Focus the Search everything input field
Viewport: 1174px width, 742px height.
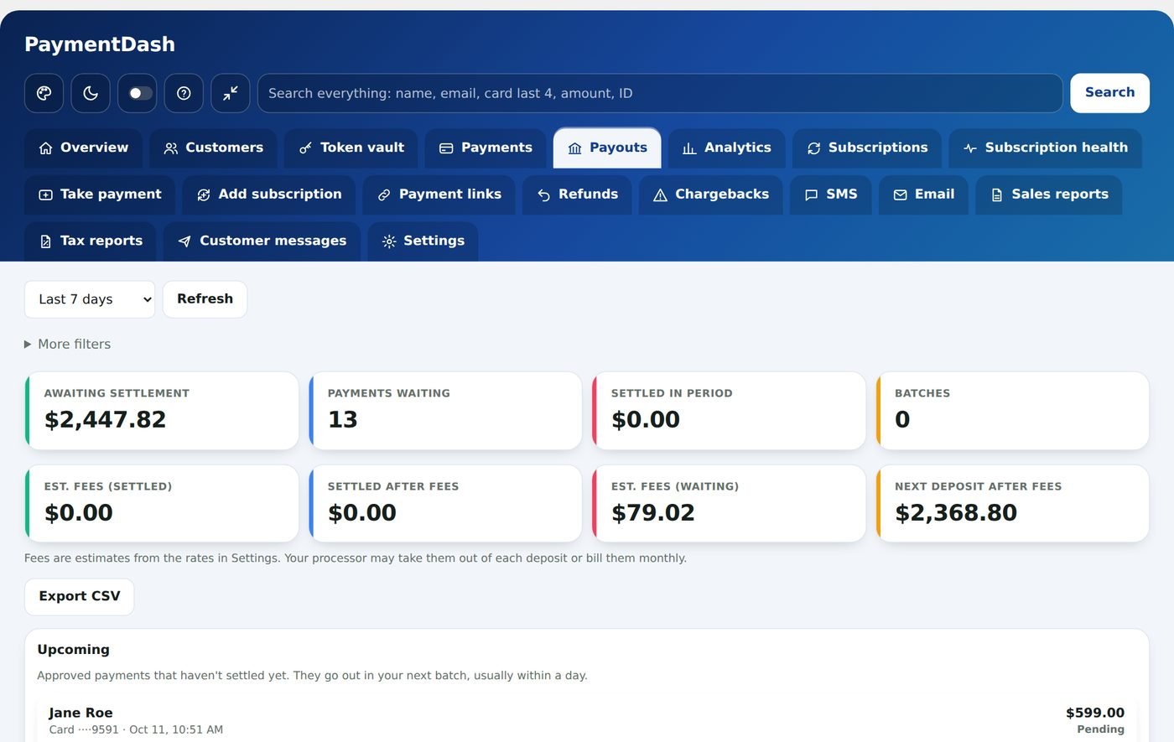(x=660, y=93)
